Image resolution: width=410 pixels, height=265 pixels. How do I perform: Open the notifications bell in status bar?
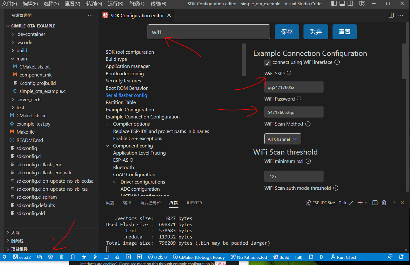tap(401, 257)
